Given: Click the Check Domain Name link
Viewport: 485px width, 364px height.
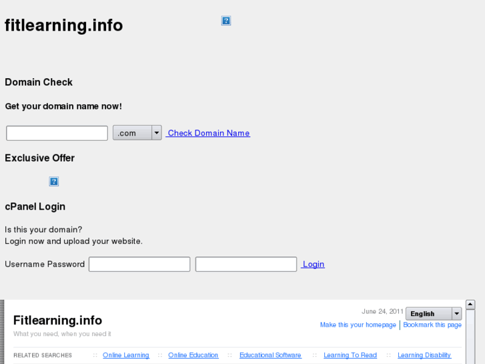Looking at the screenshot, I should (x=208, y=133).
